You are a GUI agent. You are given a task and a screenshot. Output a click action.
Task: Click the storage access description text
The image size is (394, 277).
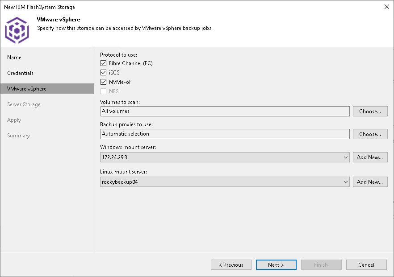(125, 28)
